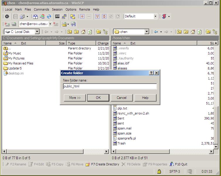Click the blue arrows keep-up-to-date icon
The height and width of the screenshot is (176, 221).
pos(49,16)
